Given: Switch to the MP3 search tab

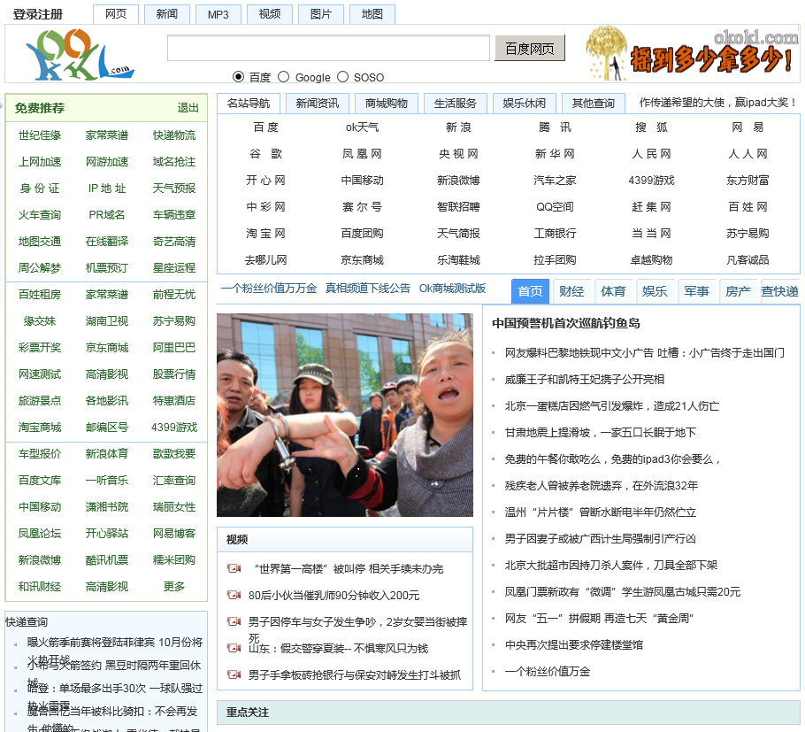Looking at the screenshot, I should (218, 14).
